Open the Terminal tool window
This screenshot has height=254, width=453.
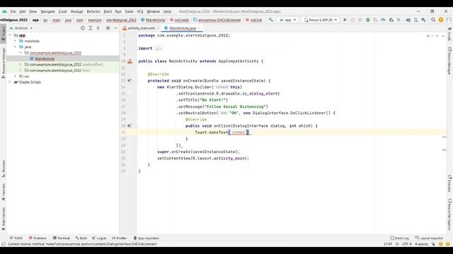62,238
